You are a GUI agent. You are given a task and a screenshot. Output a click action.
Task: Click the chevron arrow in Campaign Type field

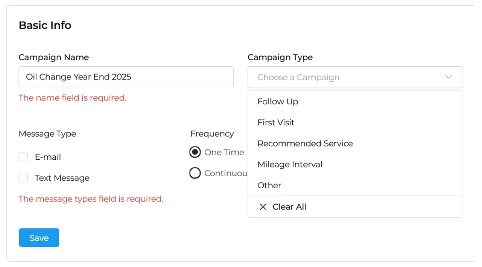coord(448,77)
